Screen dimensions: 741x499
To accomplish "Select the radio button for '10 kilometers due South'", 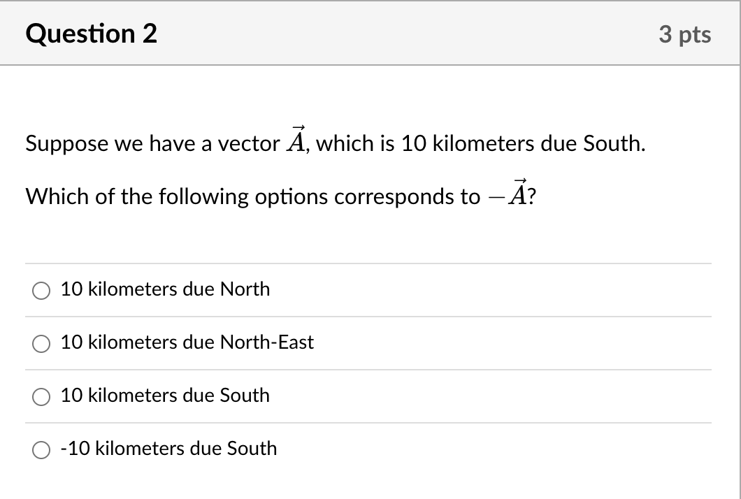I will pyautogui.click(x=42, y=396).
